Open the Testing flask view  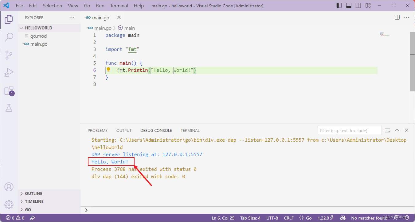[9, 108]
